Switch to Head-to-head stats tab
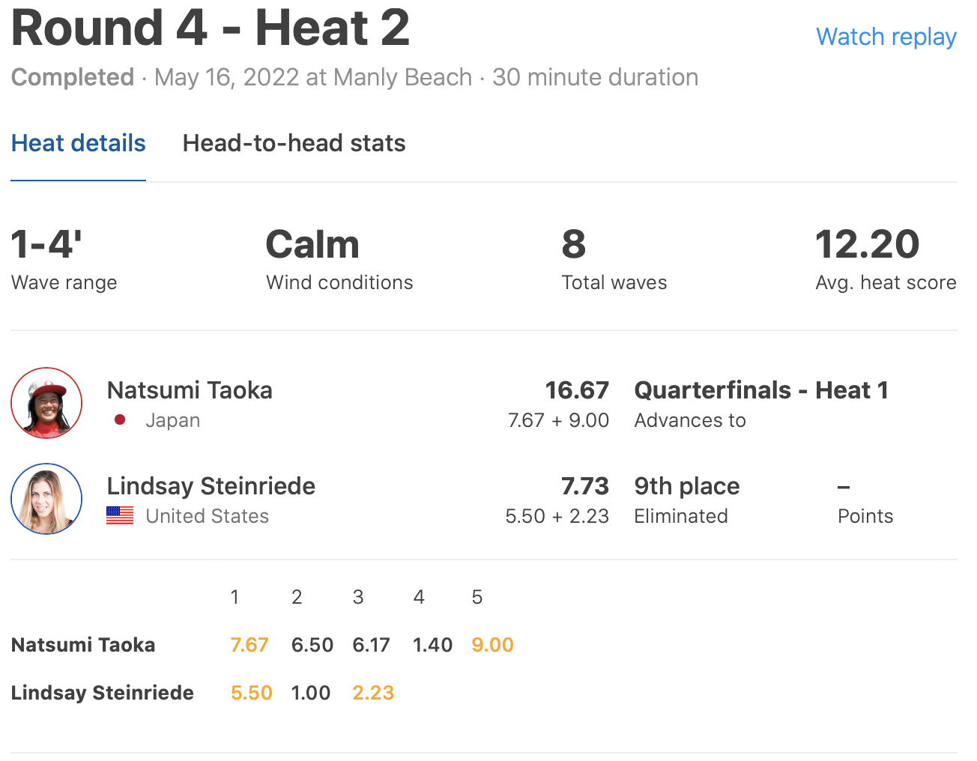This screenshot has height=761, width=977. click(294, 143)
